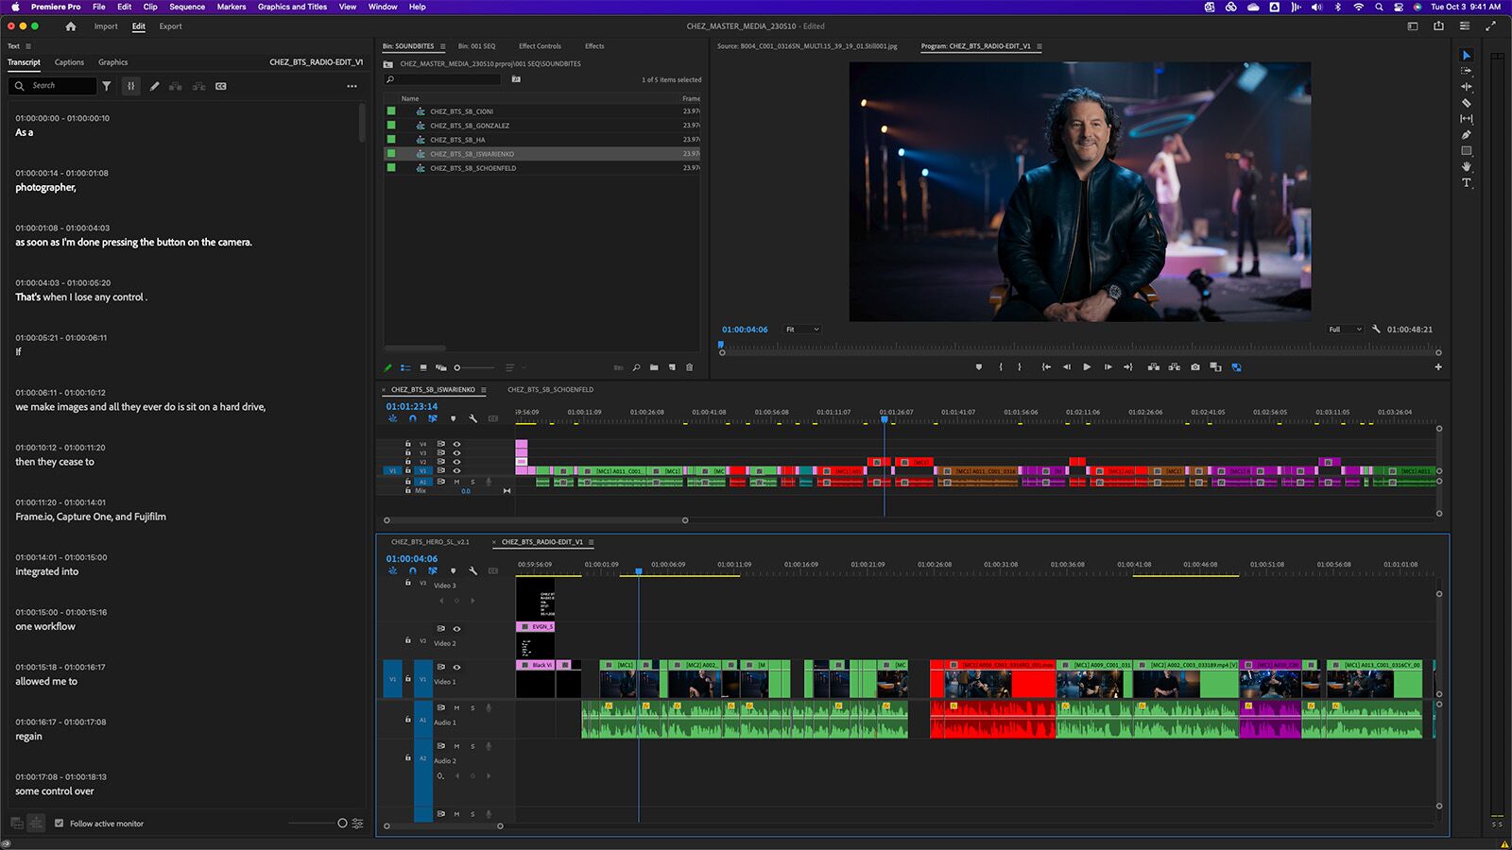1512x850 pixels.
Task: Toggle the Follow active monitor checkbox
Action: [x=60, y=824]
